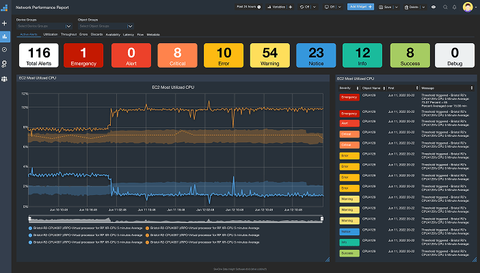This screenshot has height=273, width=480.
Task: Click the Past 24 hours time button
Action: [x=248, y=7]
